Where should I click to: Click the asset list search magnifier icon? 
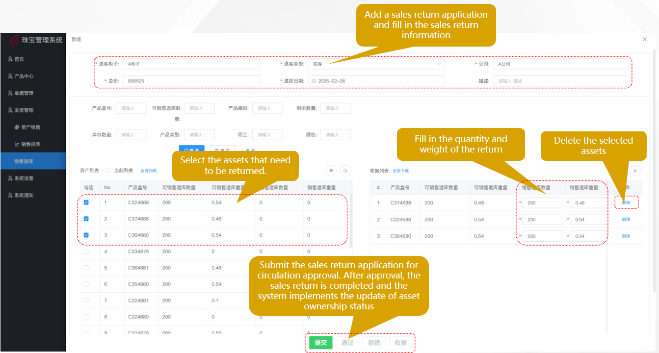(x=346, y=171)
